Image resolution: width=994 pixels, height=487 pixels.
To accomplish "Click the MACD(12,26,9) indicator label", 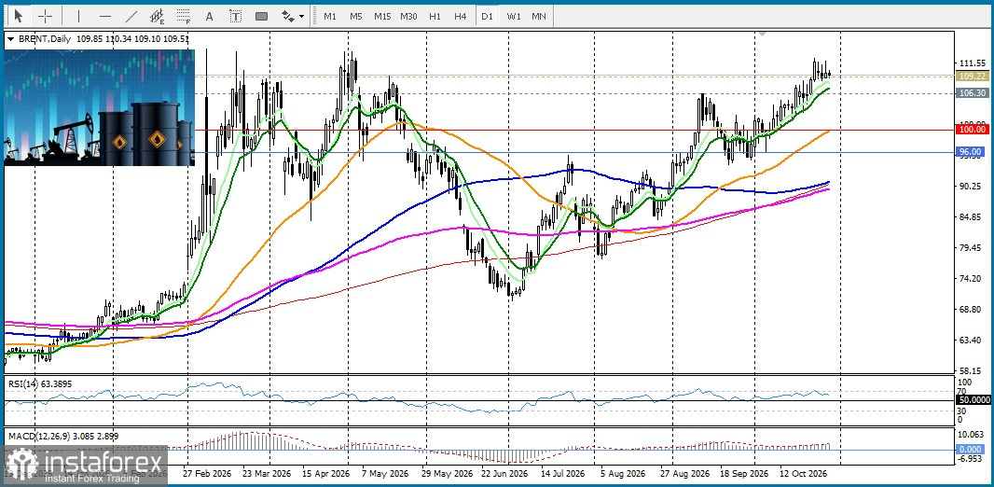I will (62, 437).
